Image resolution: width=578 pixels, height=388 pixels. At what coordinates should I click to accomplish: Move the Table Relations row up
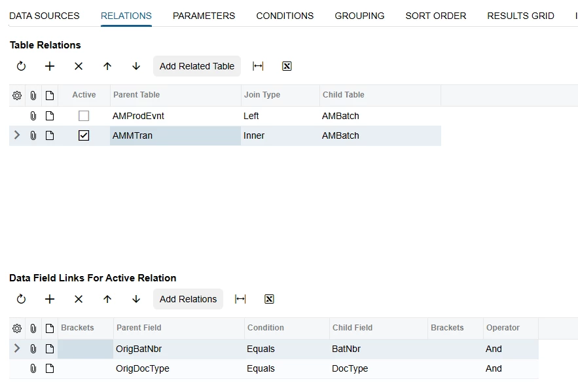[x=107, y=66]
